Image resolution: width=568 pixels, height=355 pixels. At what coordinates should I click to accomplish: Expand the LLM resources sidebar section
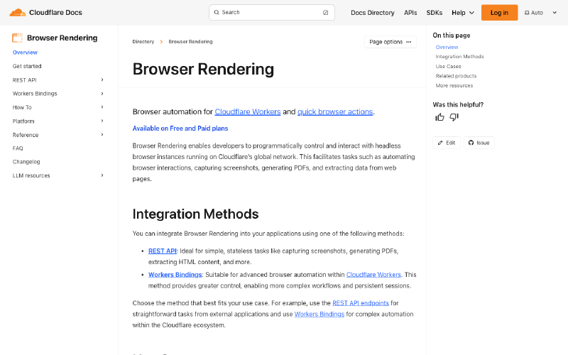pos(102,175)
